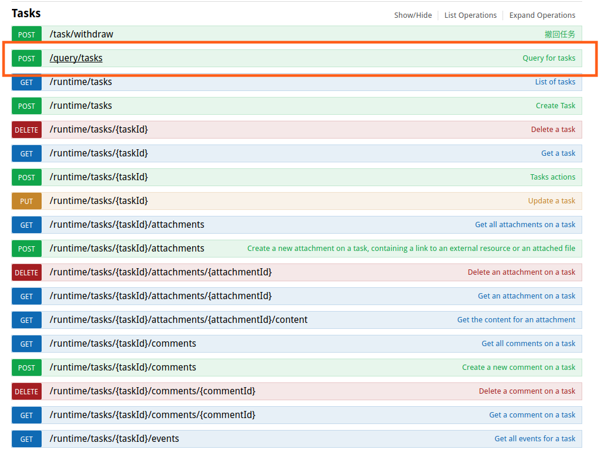The height and width of the screenshot is (449, 606).
Task: Click DELETE badge for the attachmentId endpoint
Action: coord(27,273)
